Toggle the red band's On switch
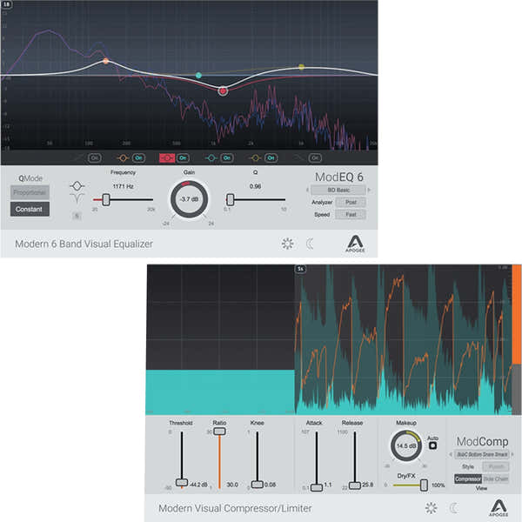Screen dimensions: 522x522 (183, 157)
